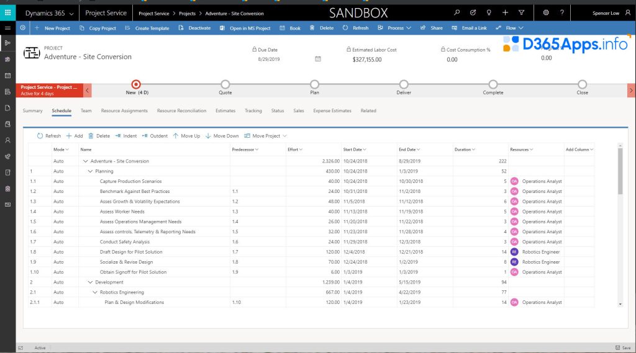Click Create Template command
This screenshot has width=636, height=353.
147,28
